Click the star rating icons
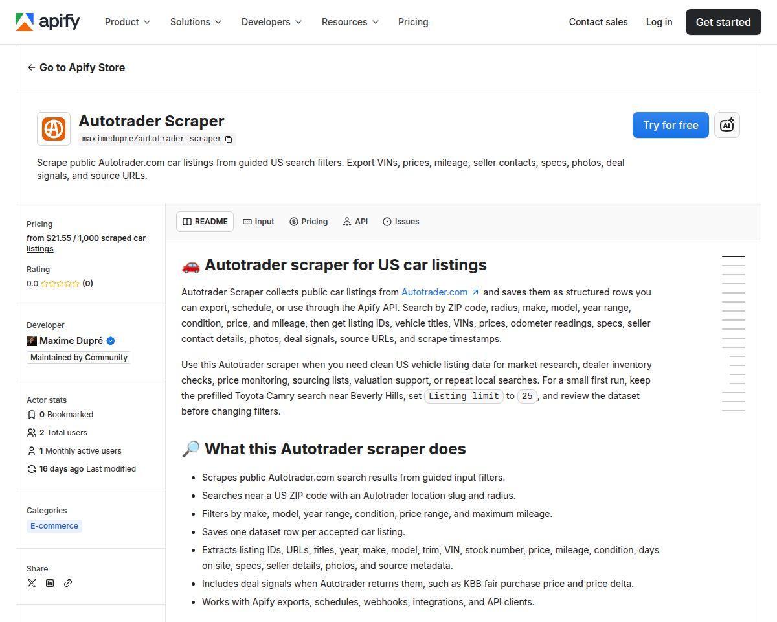The height and width of the screenshot is (622, 777). (x=60, y=284)
